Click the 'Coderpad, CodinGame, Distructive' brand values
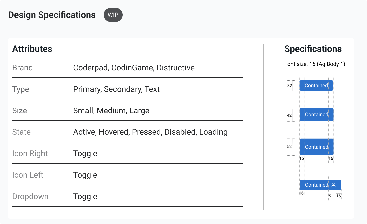 pos(134,68)
